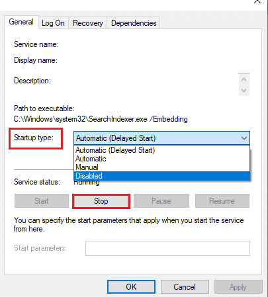Screen dimensions: 268x297
Task: Open the Recovery tab
Action: click(88, 23)
